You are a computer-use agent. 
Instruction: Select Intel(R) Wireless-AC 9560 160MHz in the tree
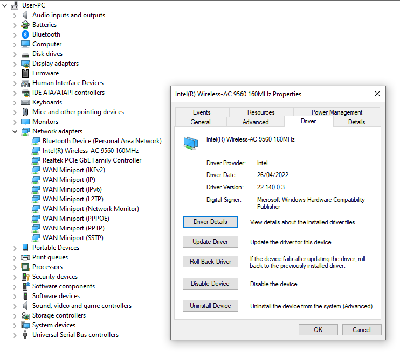[91, 151]
